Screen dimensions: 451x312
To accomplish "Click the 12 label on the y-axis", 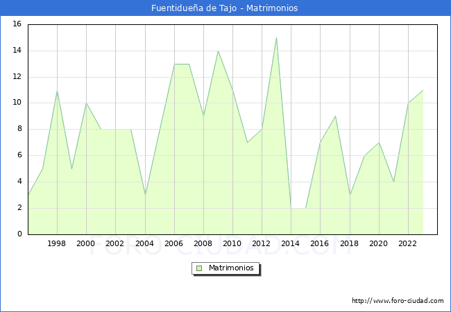I will [17, 77].
